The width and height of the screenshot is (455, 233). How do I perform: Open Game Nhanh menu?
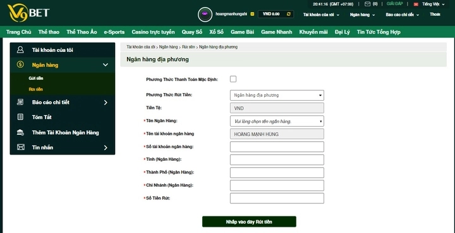(x=277, y=32)
